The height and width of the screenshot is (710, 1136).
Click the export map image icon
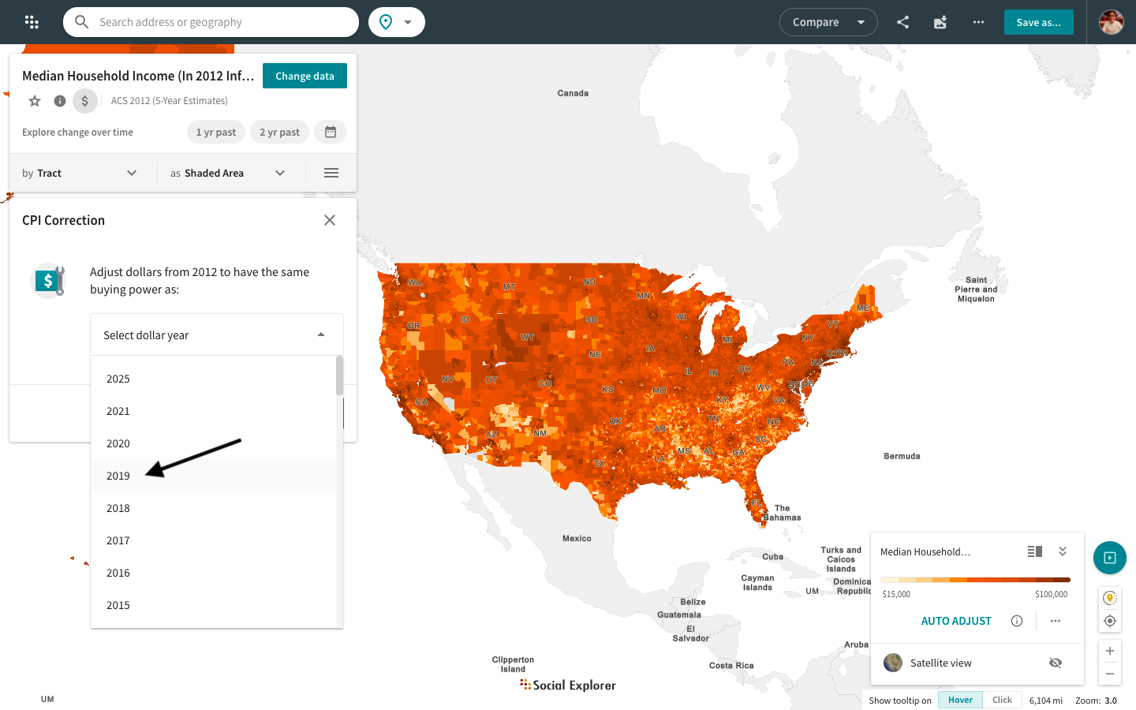click(x=940, y=22)
